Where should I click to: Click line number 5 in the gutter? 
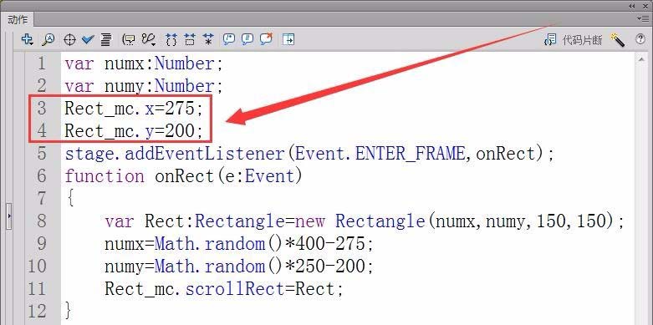click(x=42, y=154)
